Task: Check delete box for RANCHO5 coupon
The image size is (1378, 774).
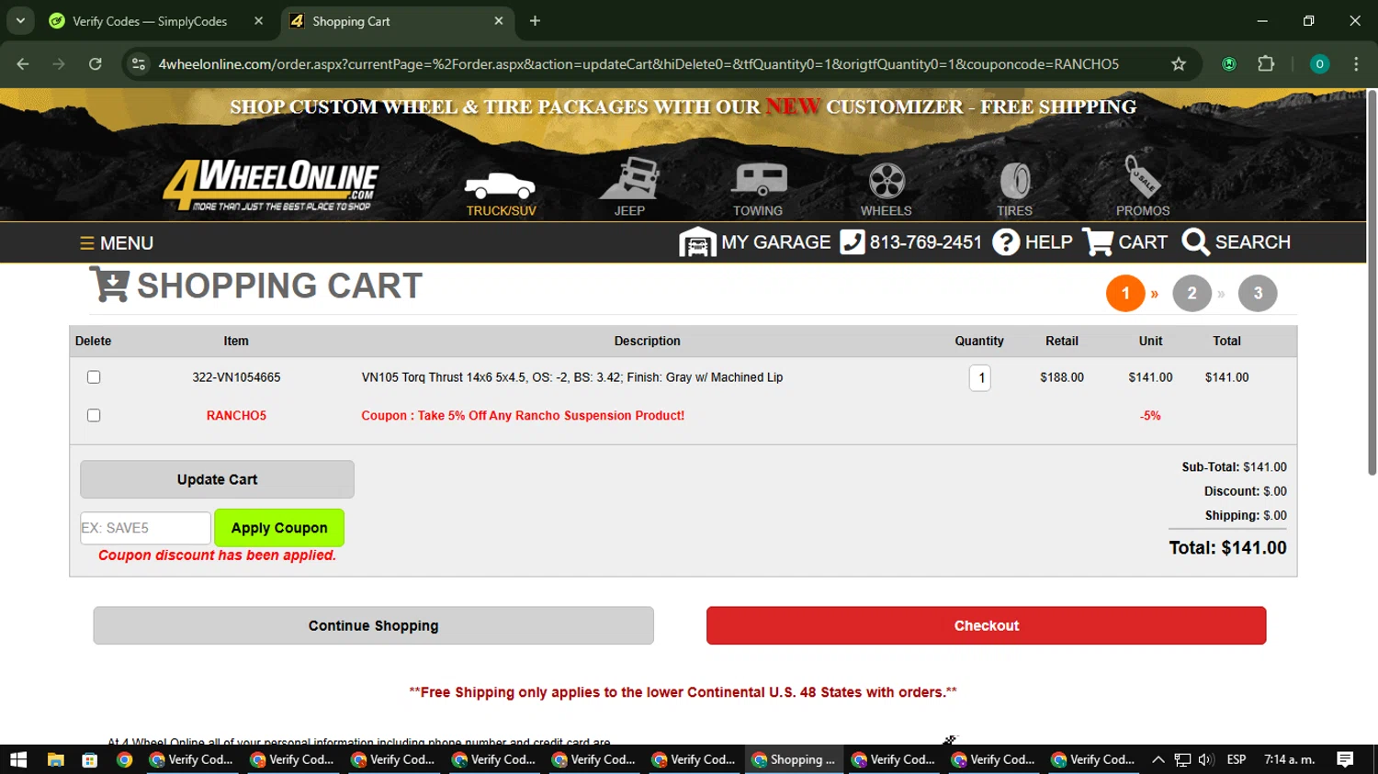Action: coord(94,416)
